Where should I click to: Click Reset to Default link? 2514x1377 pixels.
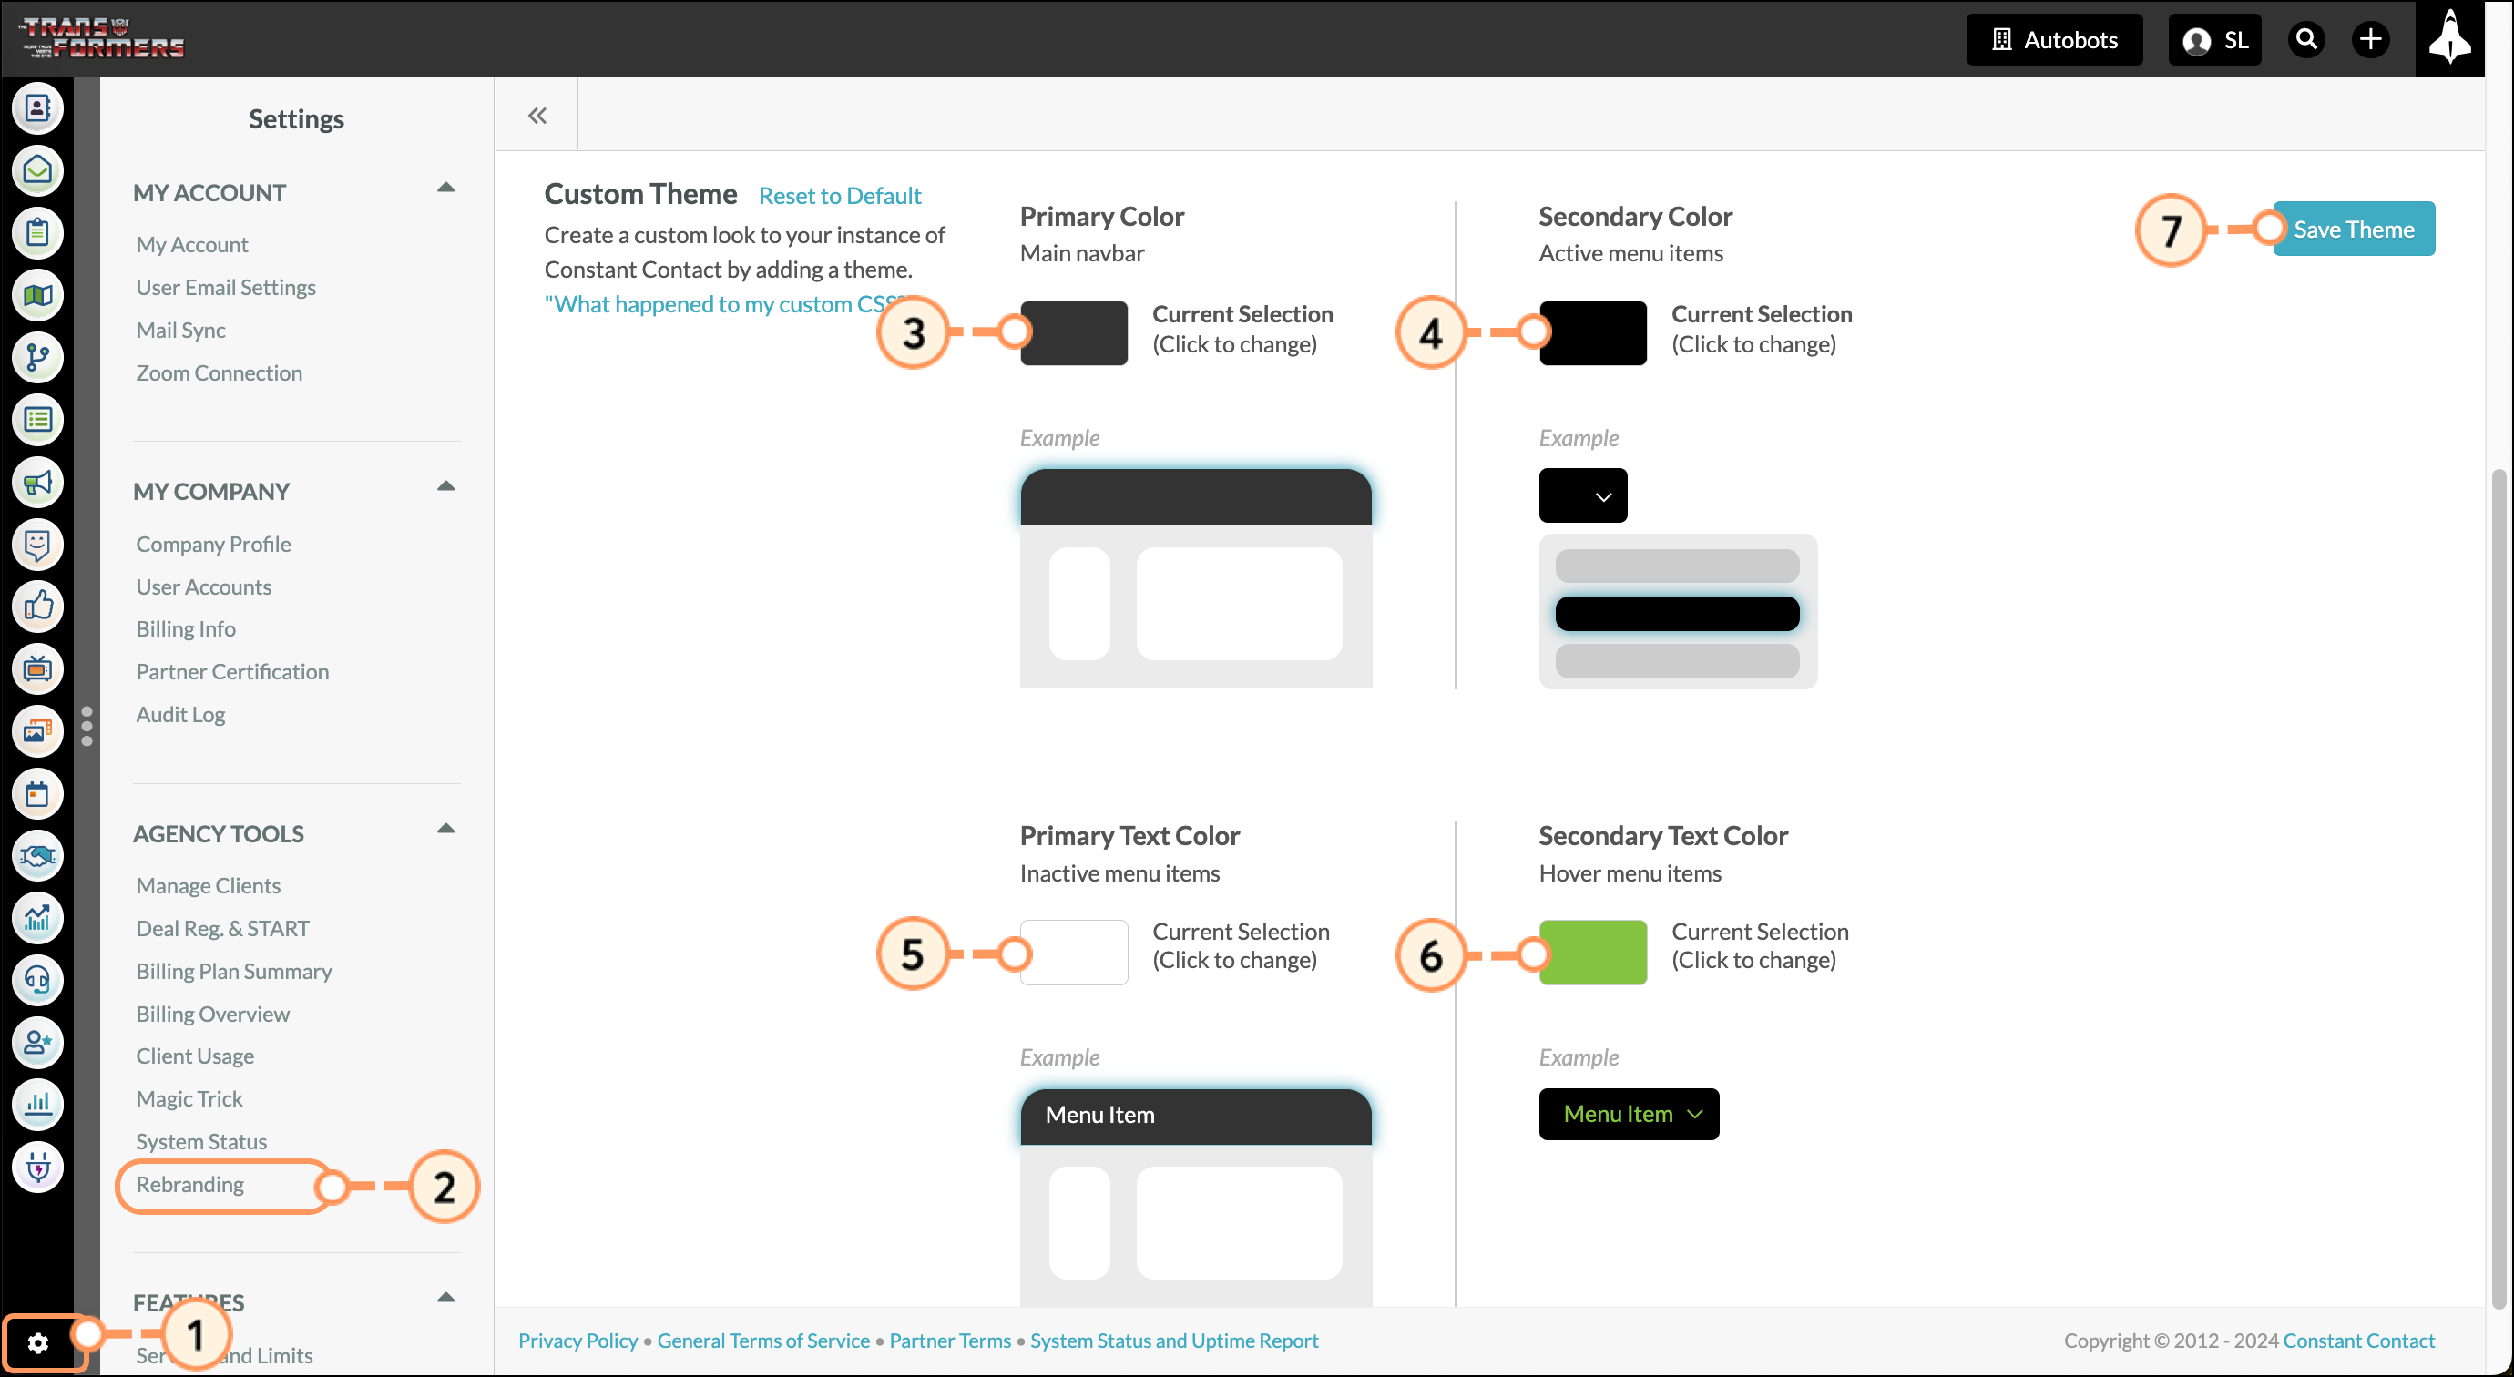point(839,195)
